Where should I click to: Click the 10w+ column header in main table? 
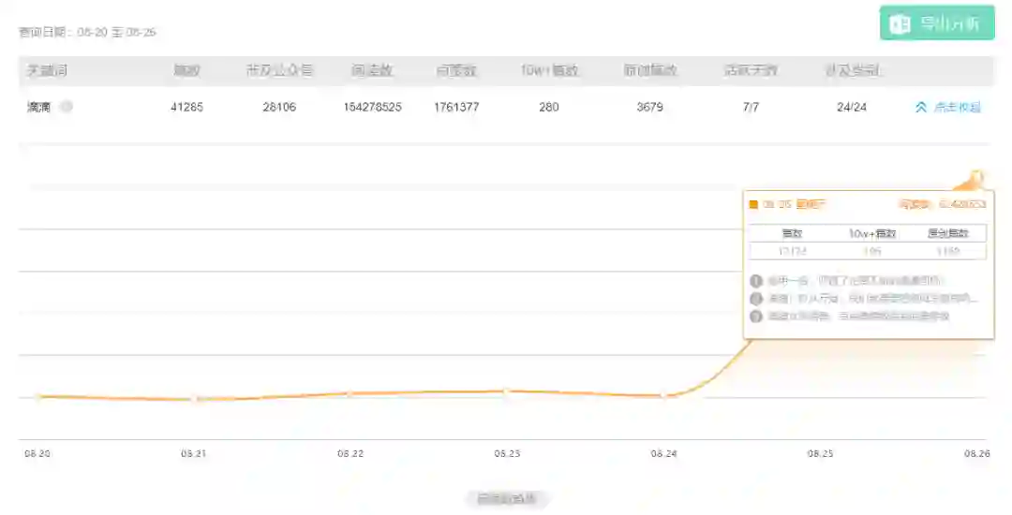point(549,70)
